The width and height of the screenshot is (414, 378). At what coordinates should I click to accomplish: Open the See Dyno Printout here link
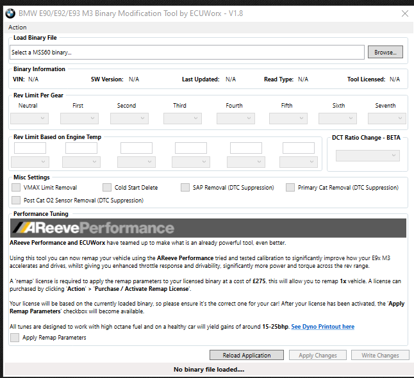pos(322,327)
